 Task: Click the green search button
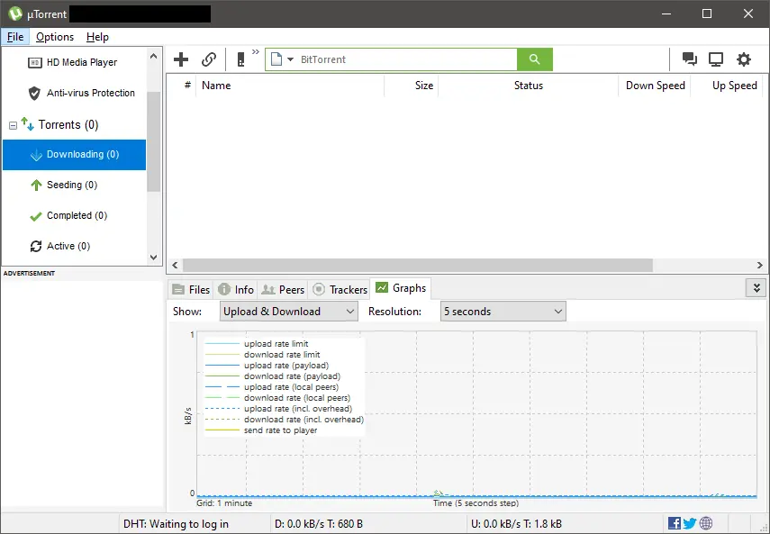click(x=535, y=59)
